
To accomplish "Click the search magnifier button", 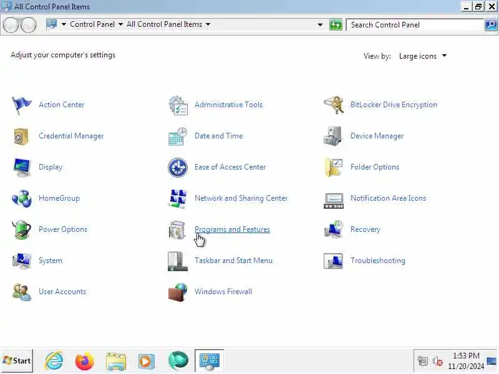I will point(491,24).
